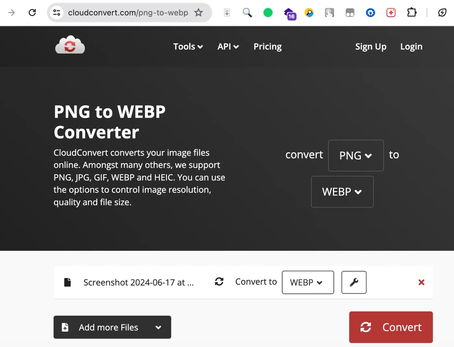Click the red plus-square extension icon
This screenshot has width=454, height=347.
tap(391, 13)
